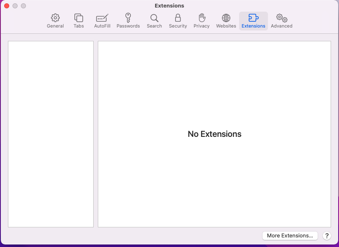Select the Search preferences pane

point(154,21)
